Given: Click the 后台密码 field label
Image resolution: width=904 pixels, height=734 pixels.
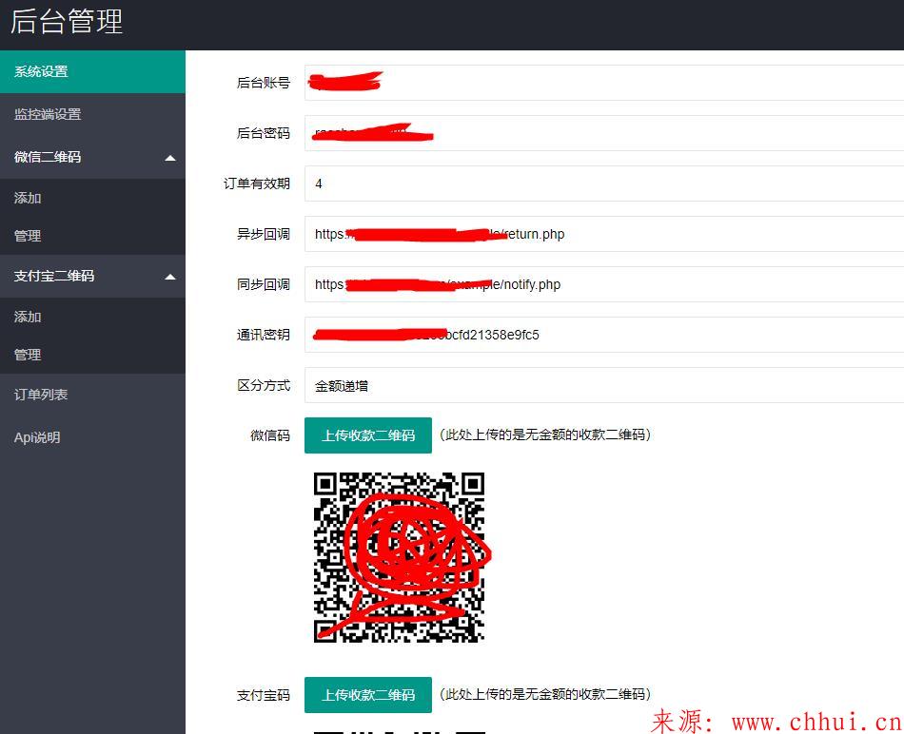Looking at the screenshot, I should coord(264,133).
